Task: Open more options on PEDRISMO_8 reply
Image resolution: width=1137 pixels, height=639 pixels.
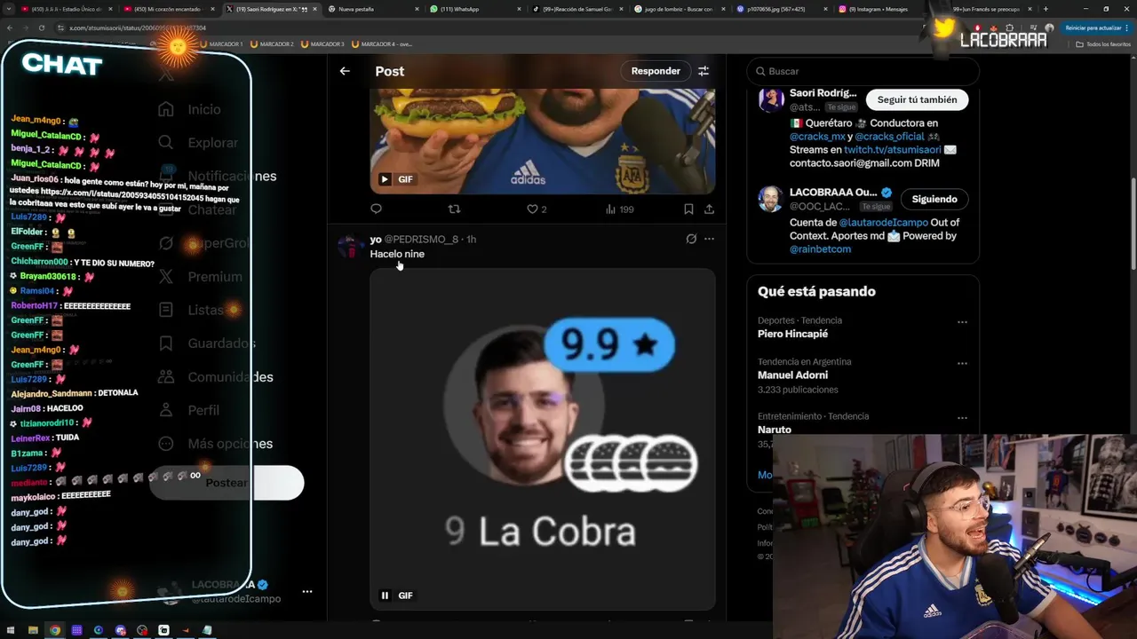Action: click(x=709, y=239)
